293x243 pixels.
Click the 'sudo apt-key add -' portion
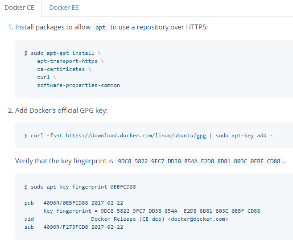tap(244, 136)
